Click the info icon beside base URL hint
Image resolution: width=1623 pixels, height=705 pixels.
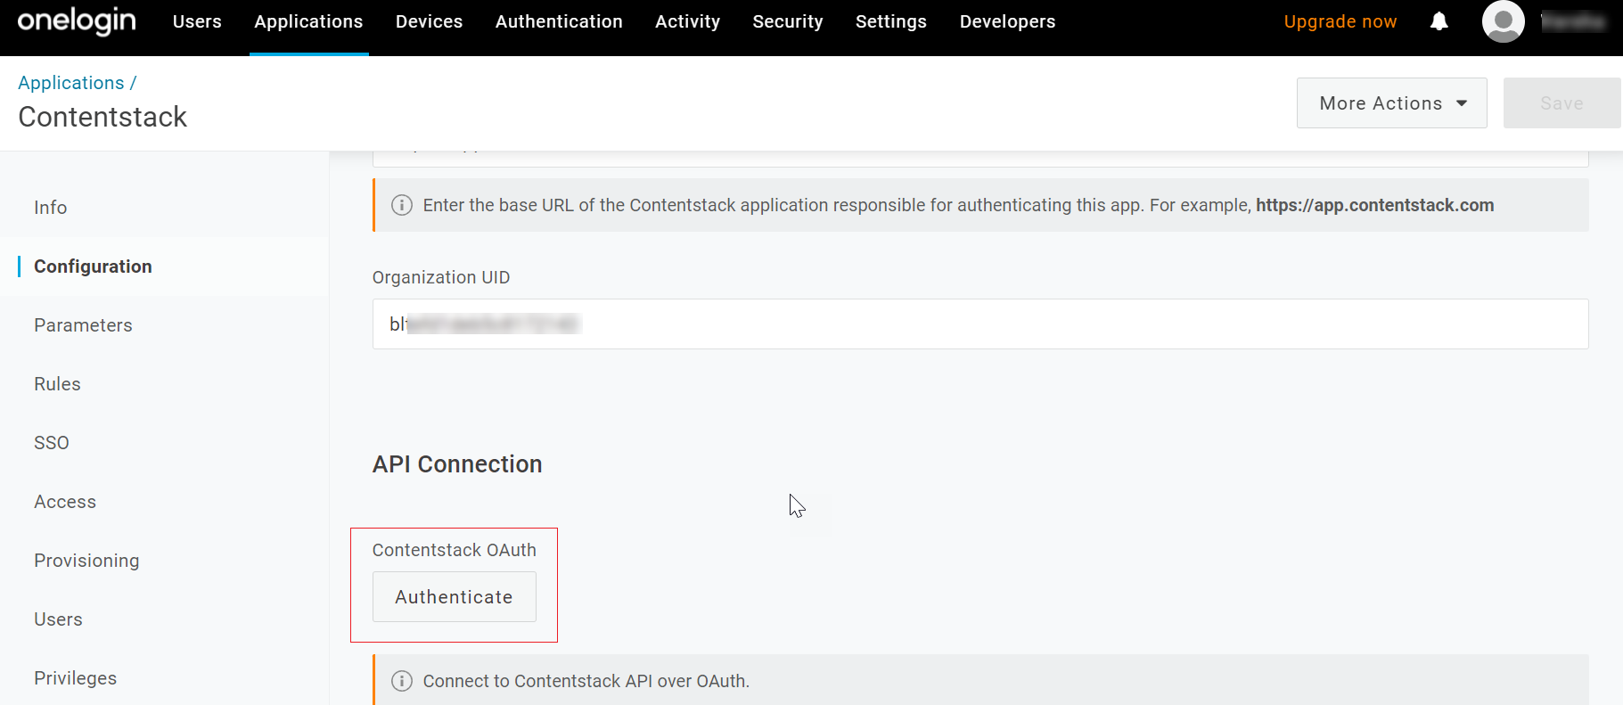click(402, 205)
